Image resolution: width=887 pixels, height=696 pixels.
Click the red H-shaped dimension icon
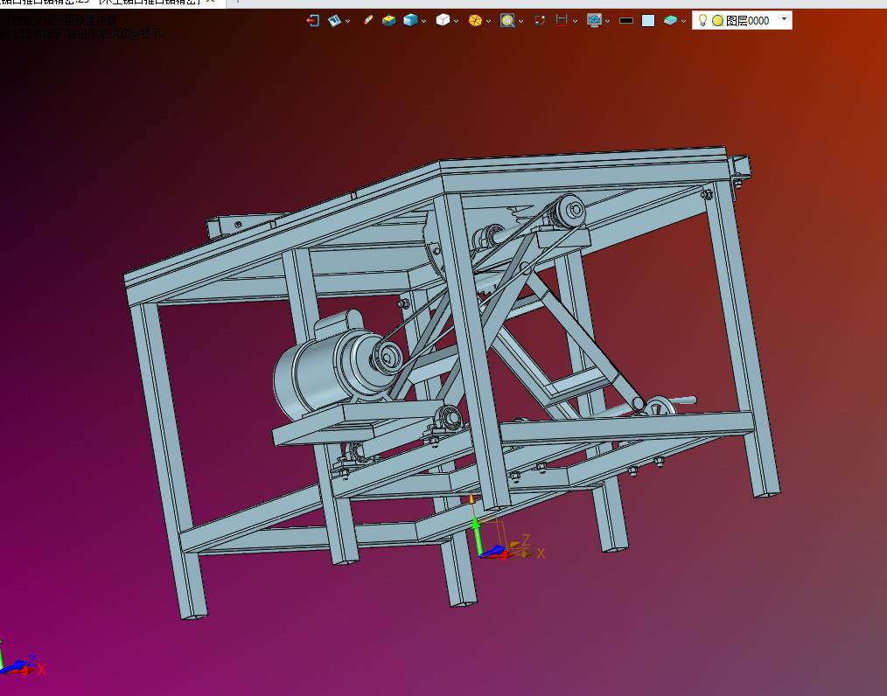[562, 21]
